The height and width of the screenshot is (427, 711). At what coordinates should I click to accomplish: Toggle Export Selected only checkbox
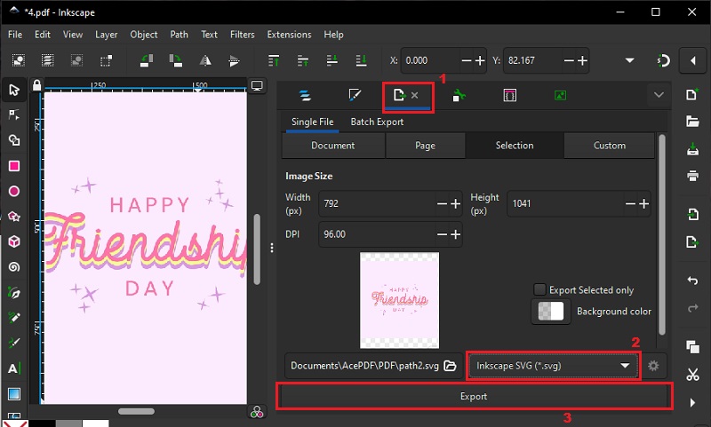539,289
